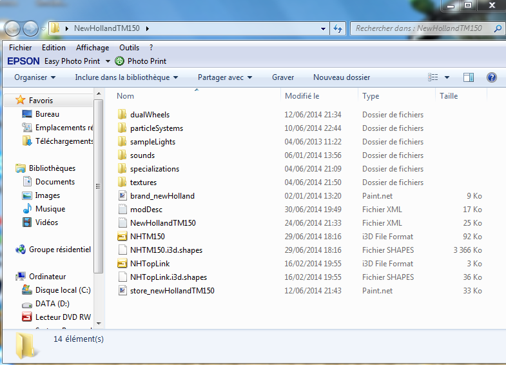Click the modDesc XML file icon
The width and height of the screenshot is (506, 365).
pyautogui.click(x=122, y=209)
